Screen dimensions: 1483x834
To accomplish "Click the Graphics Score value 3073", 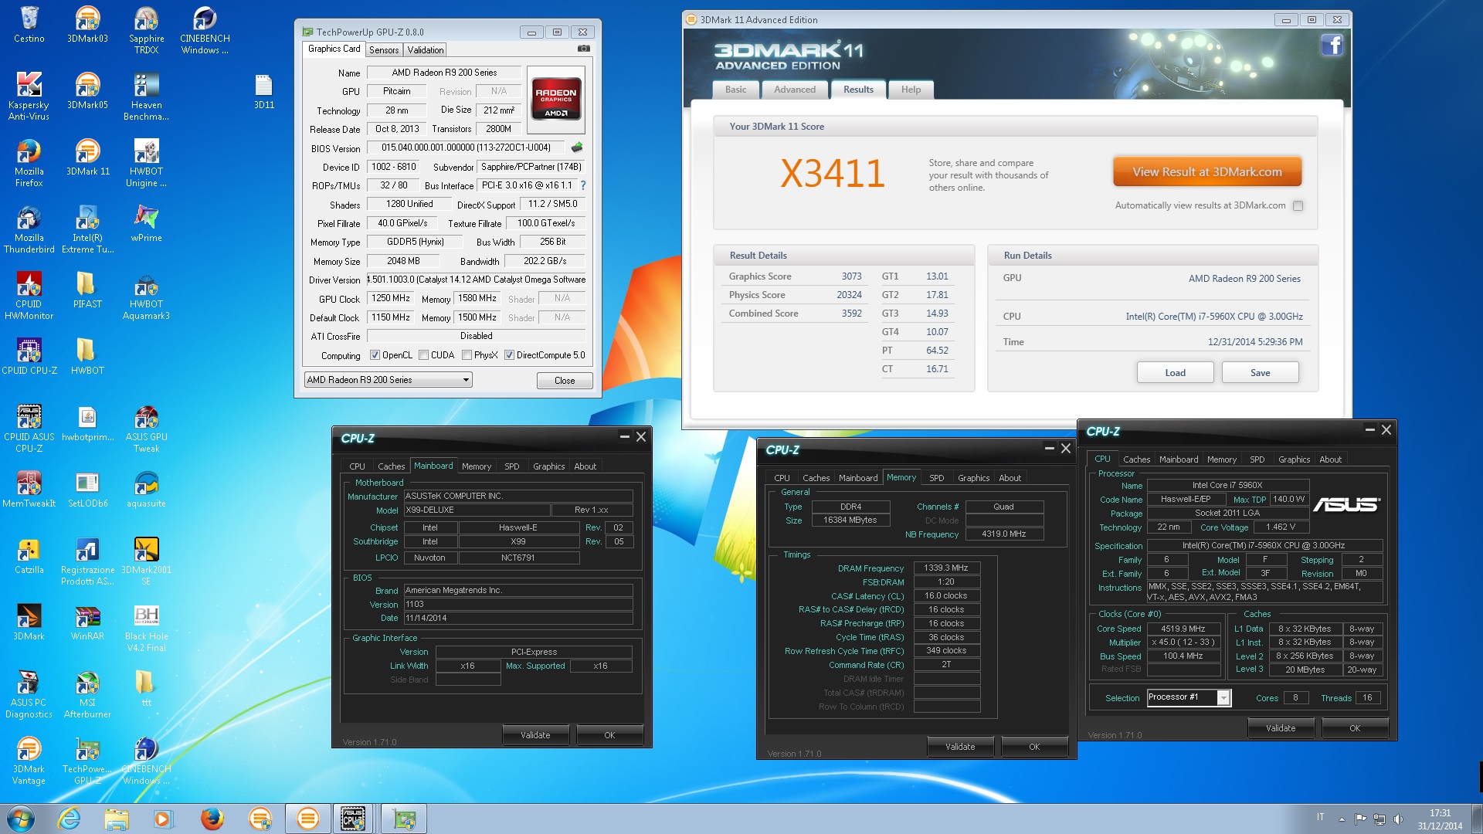I will click(851, 276).
